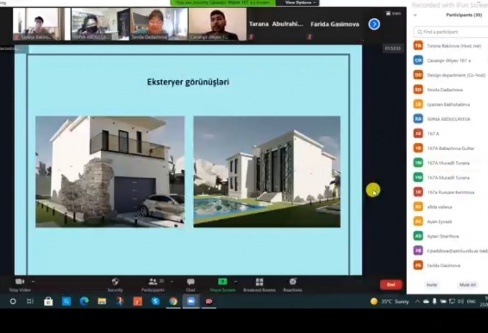Select the Tarana Abulrahi... name tile
Viewport: 488px width, 333px height.
click(x=276, y=24)
